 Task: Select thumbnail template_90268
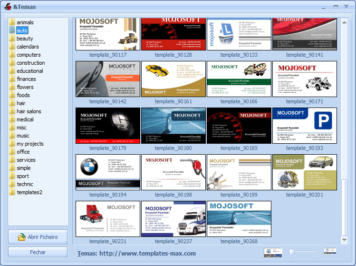(x=239, y=219)
